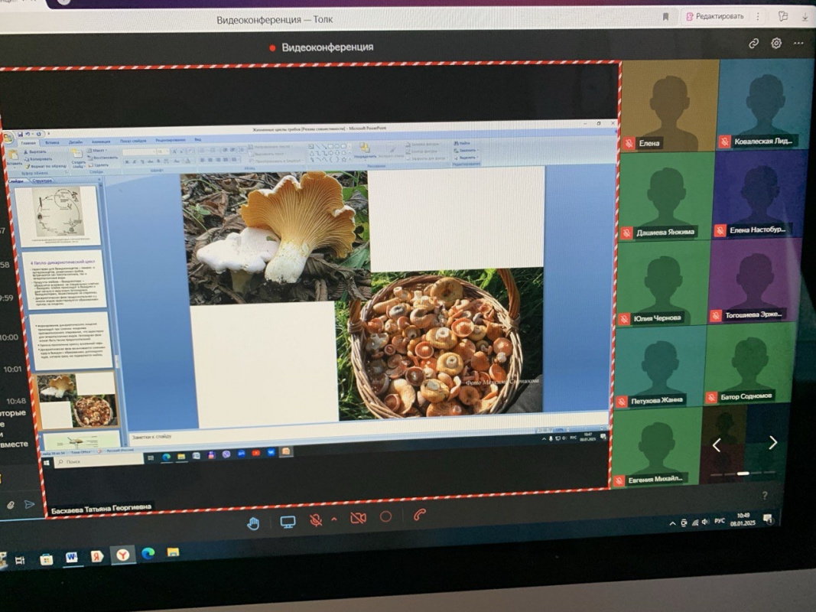Copy conference link with chain icon
The height and width of the screenshot is (612, 816).
(753, 44)
